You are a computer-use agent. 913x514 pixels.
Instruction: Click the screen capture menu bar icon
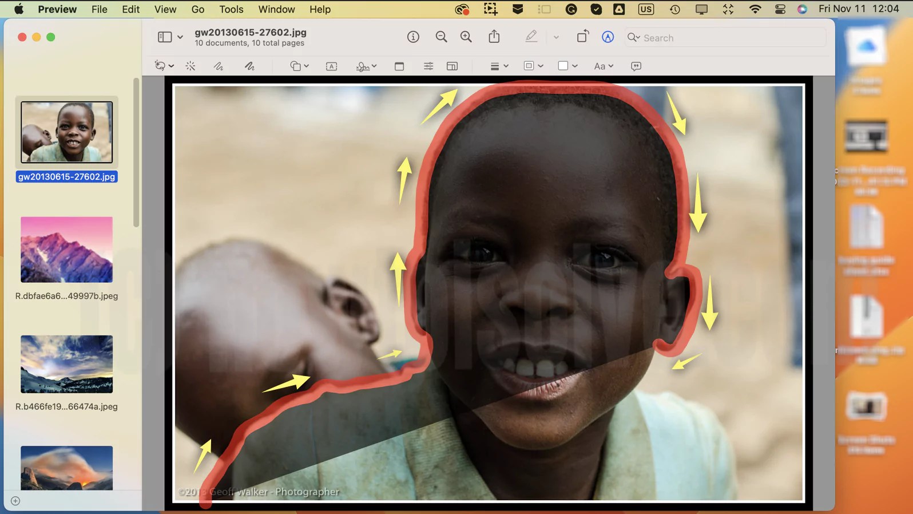point(490,9)
